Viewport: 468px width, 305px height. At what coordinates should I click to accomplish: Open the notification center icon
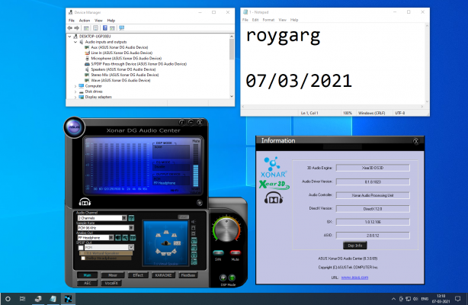coord(457,299)
